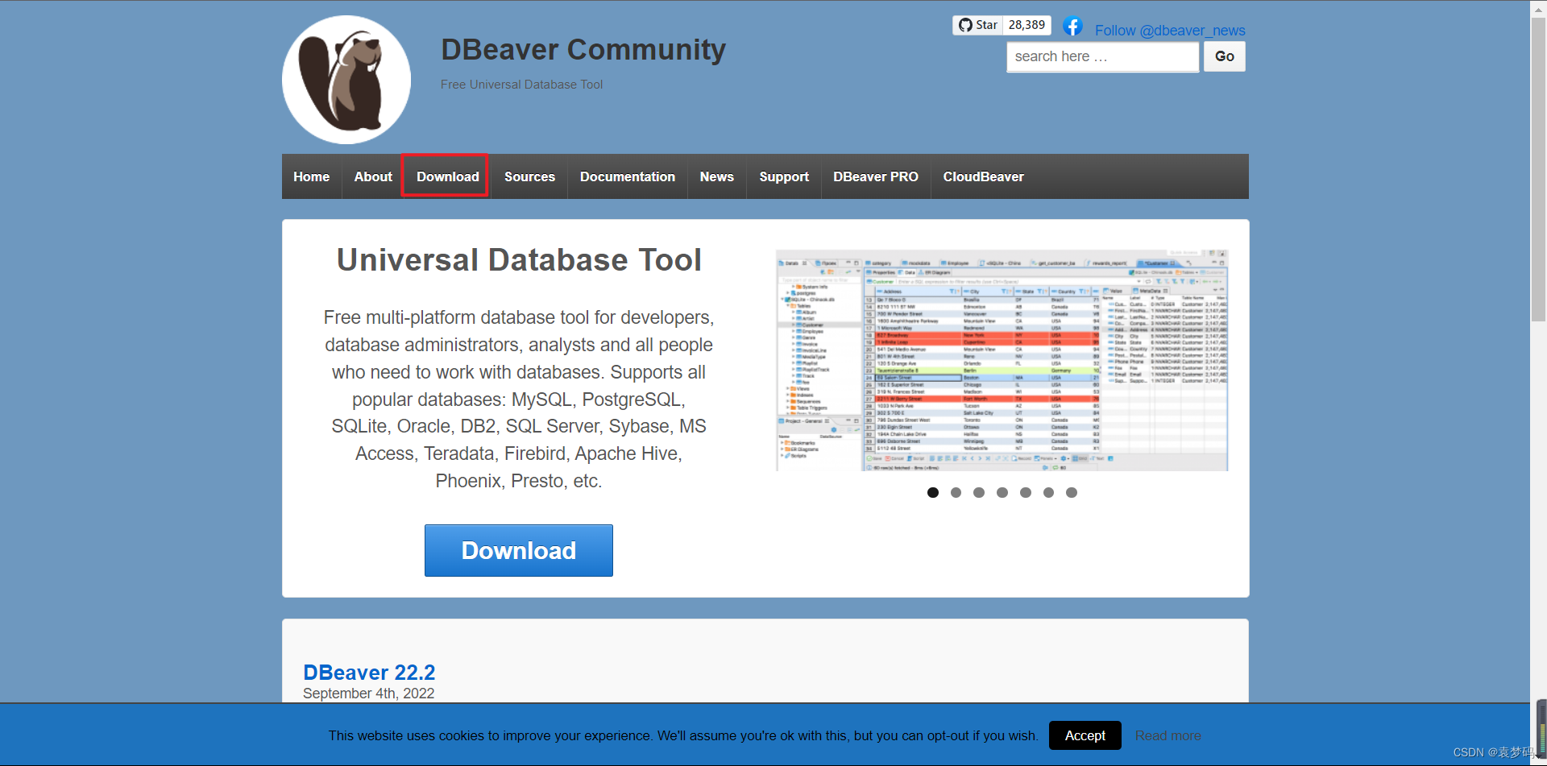Click the DBeaver beaver logo
This screenshot has width=1547, height=766.
[346, 80]
